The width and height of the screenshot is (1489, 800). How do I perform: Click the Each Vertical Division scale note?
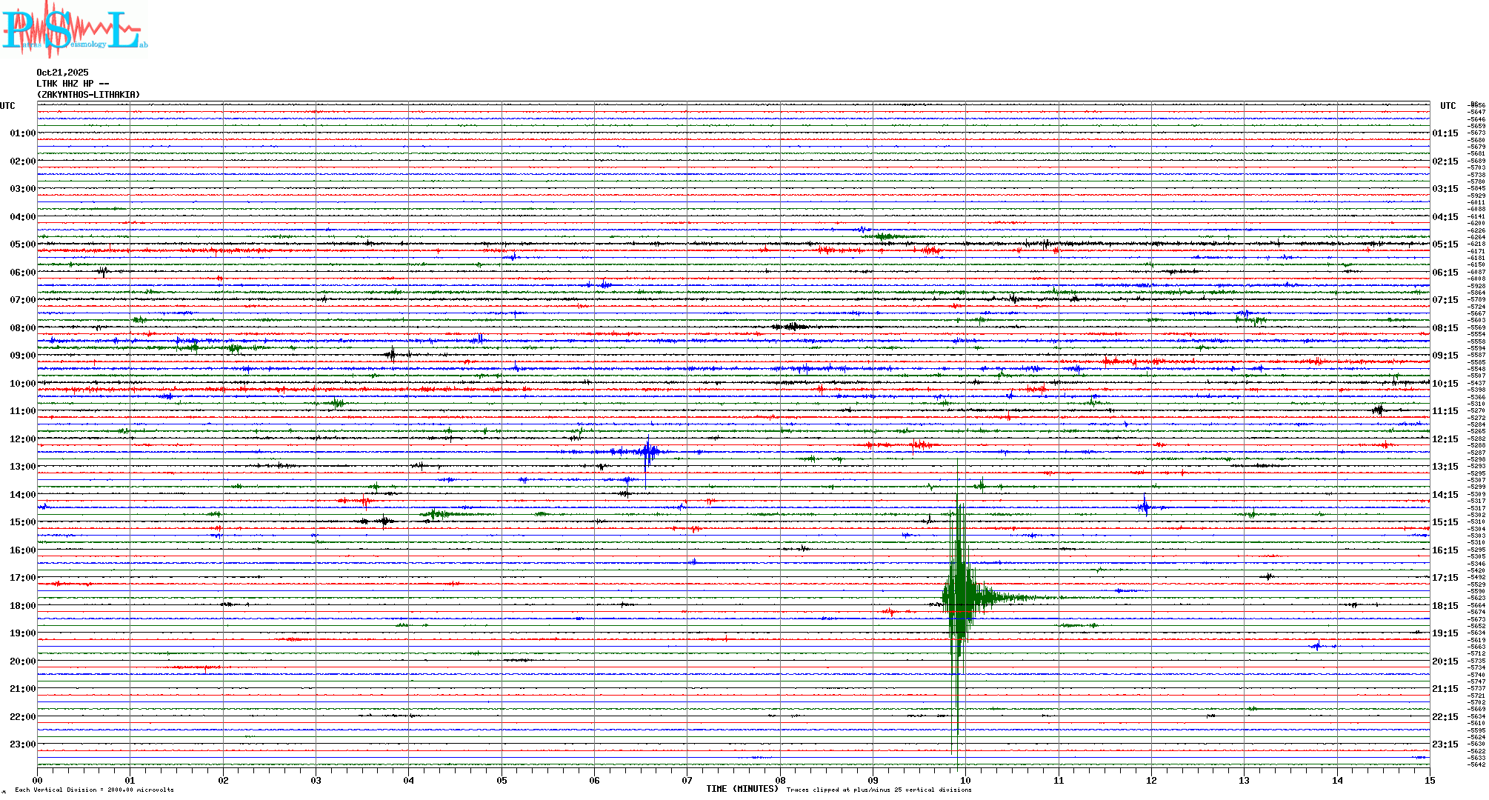pos(94,790)
